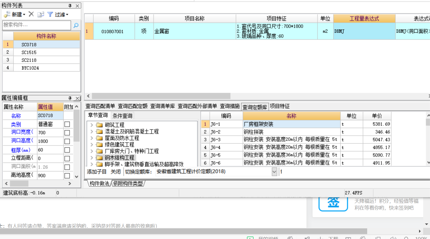
Task: Tick the checkbox in the 洞口高度 row
Action: point(67,141)
